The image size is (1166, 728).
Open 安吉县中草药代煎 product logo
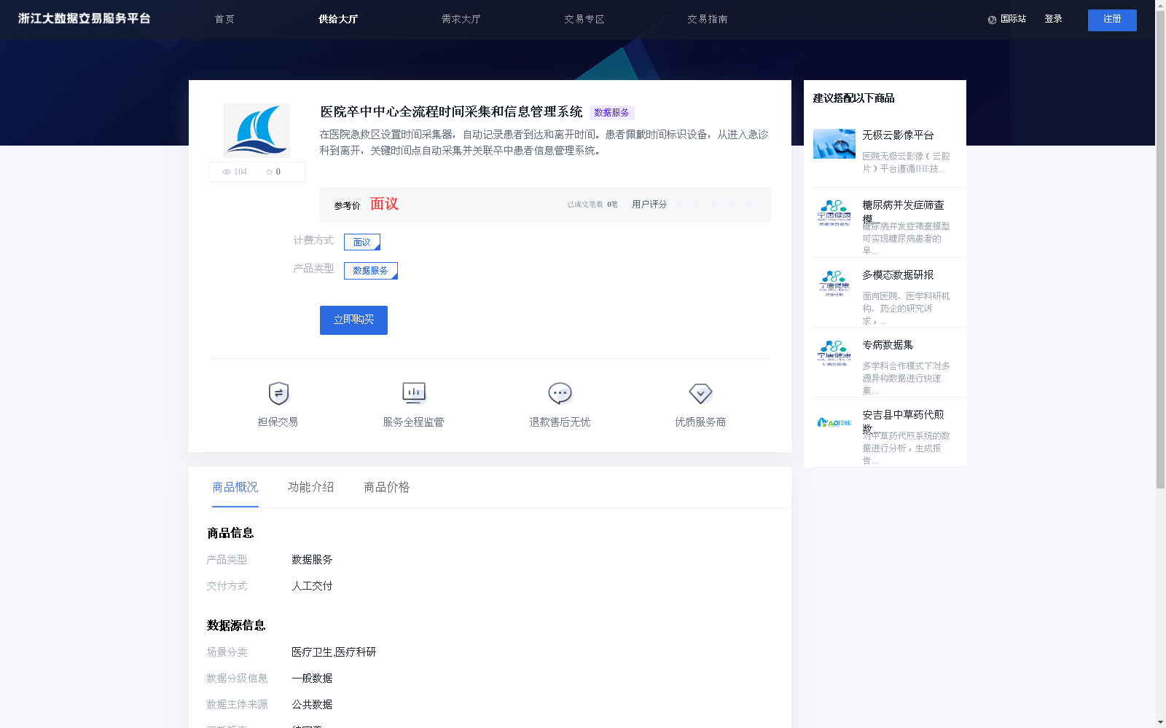(834, 422)
